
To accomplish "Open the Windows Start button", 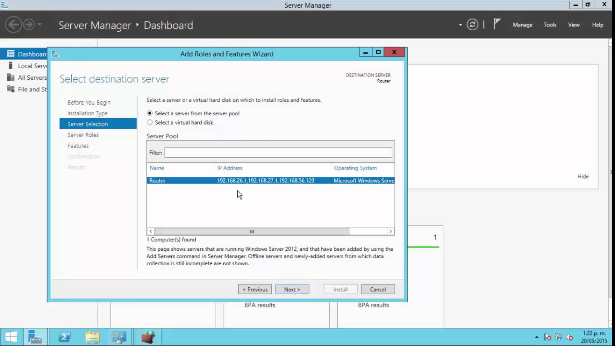I will tap(12, 337).
